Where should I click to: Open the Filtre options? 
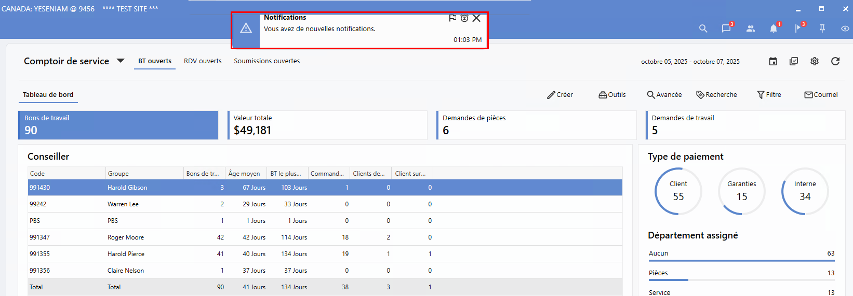point(769,95)
